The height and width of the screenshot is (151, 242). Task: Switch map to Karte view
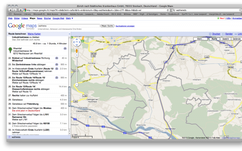215,39
